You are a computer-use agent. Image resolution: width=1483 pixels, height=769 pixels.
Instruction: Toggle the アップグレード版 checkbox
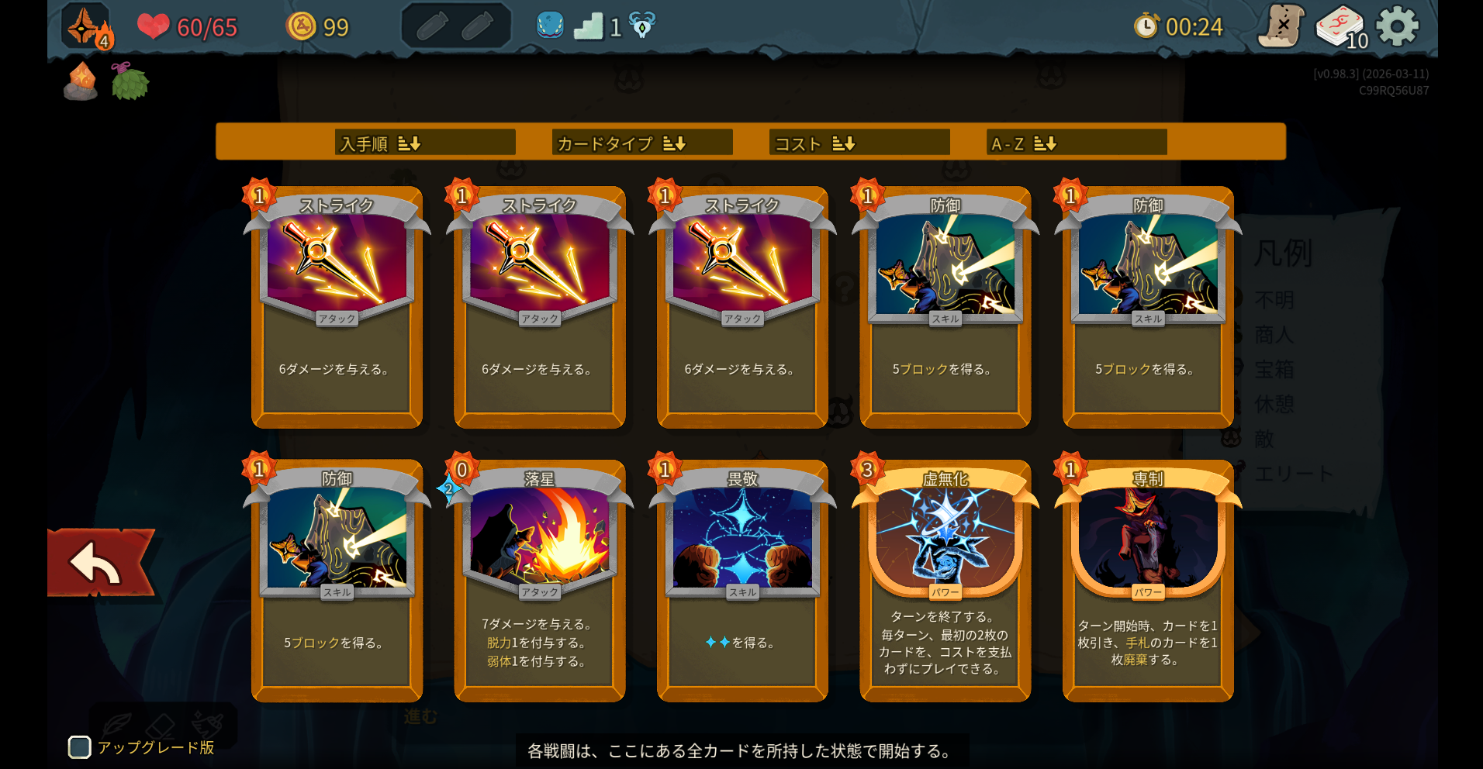[79, 747]
